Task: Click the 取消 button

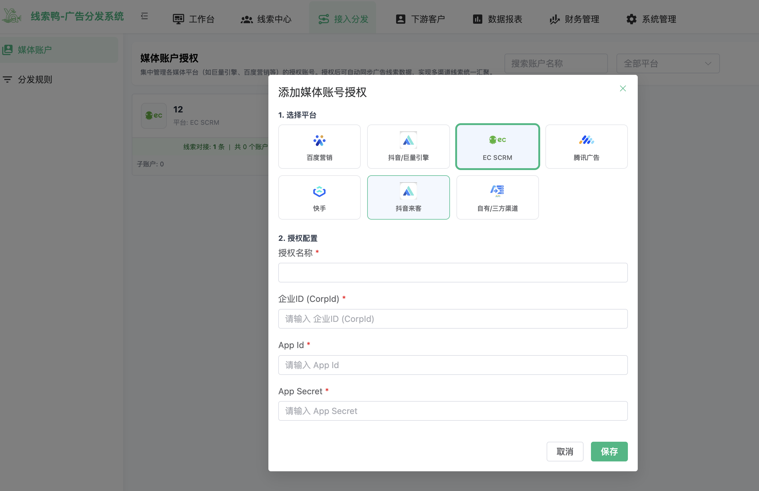Action: coord(564,451)
